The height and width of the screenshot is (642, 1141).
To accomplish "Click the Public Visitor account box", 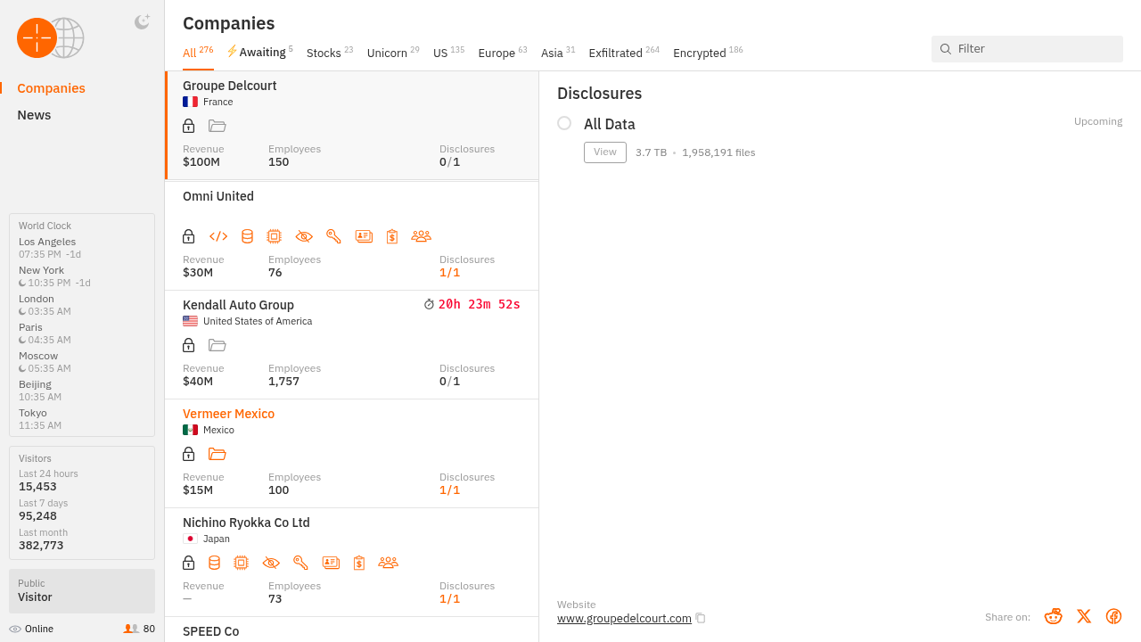I will [82, 591].
